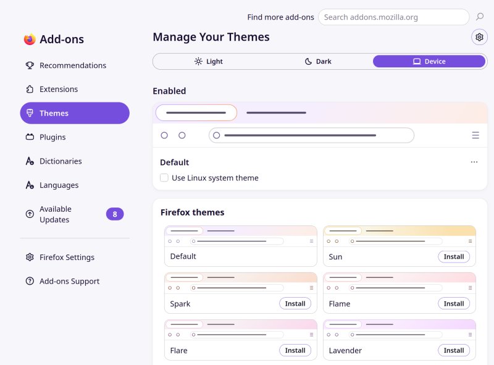
Task: Click the Languages letter icon
Action: (30, 185)
